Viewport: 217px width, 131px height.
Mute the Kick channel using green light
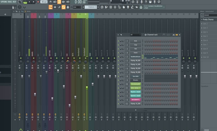pos(118,41)
